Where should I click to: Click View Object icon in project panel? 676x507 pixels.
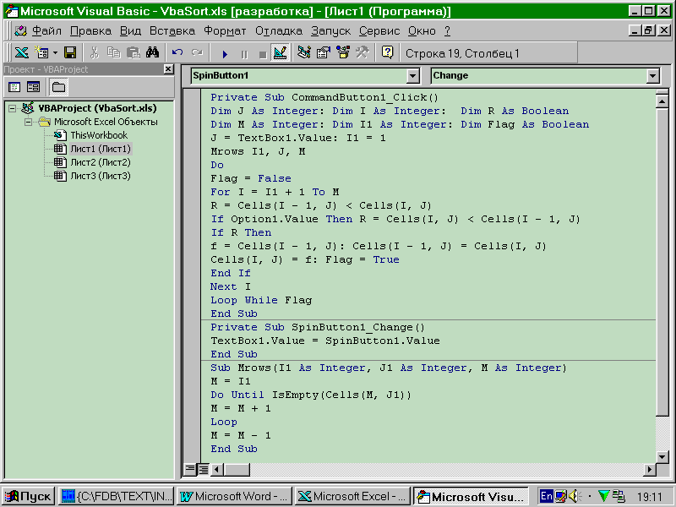tap(33, 87)
